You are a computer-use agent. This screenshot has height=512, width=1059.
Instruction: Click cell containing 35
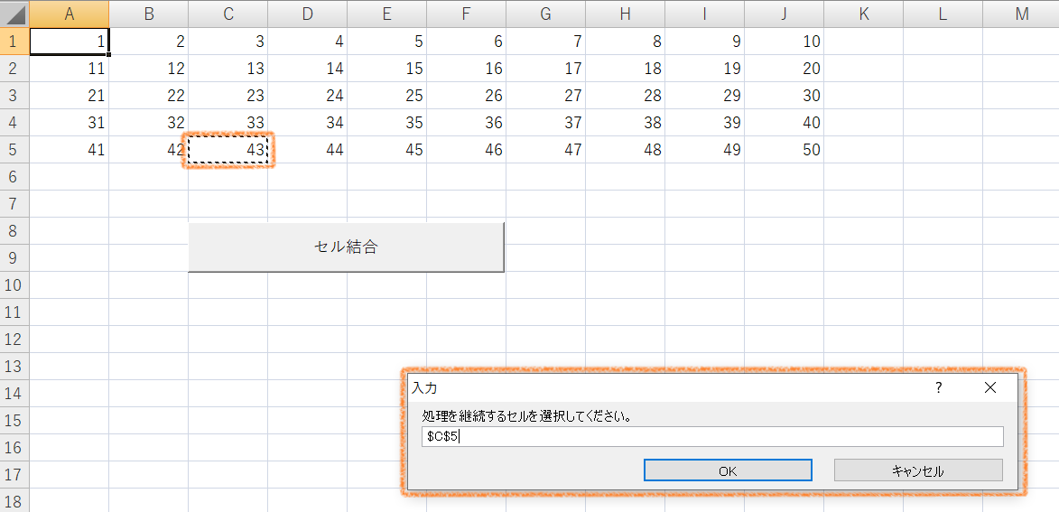[387, 122]
